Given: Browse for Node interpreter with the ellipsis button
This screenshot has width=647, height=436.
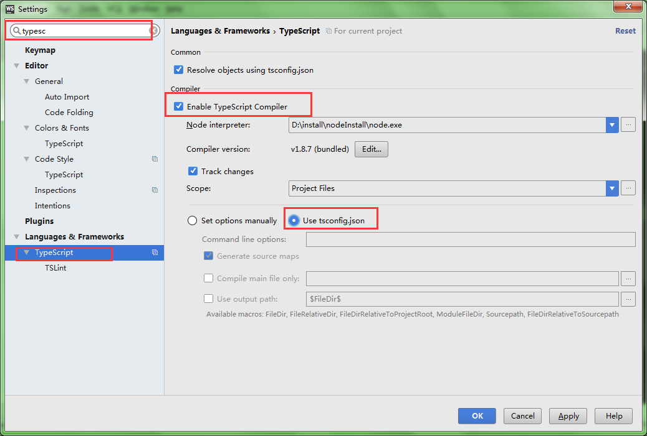Looking at the screenshot, I should (x=628, y=124).
